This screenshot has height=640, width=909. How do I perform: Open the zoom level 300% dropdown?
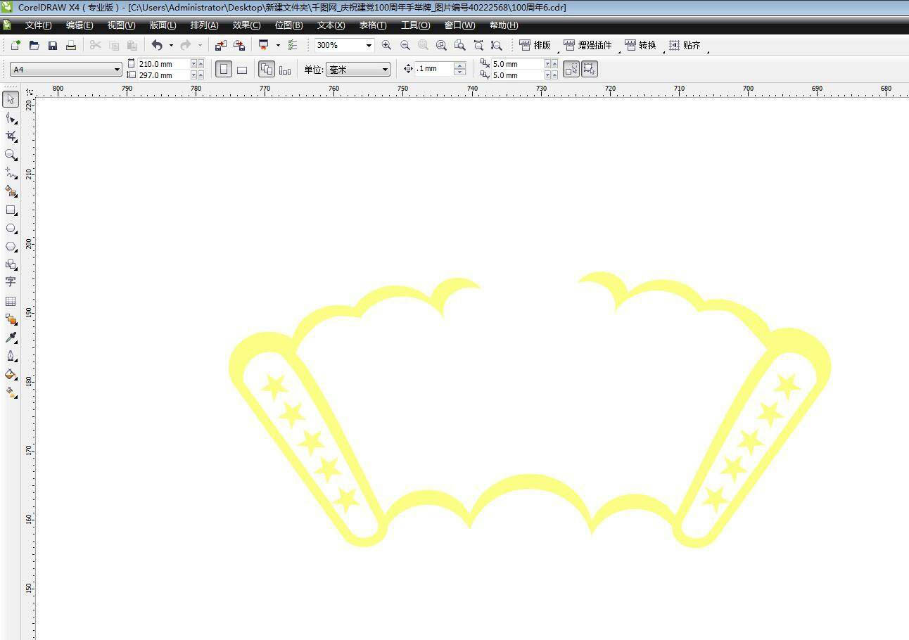click(368, 45)
